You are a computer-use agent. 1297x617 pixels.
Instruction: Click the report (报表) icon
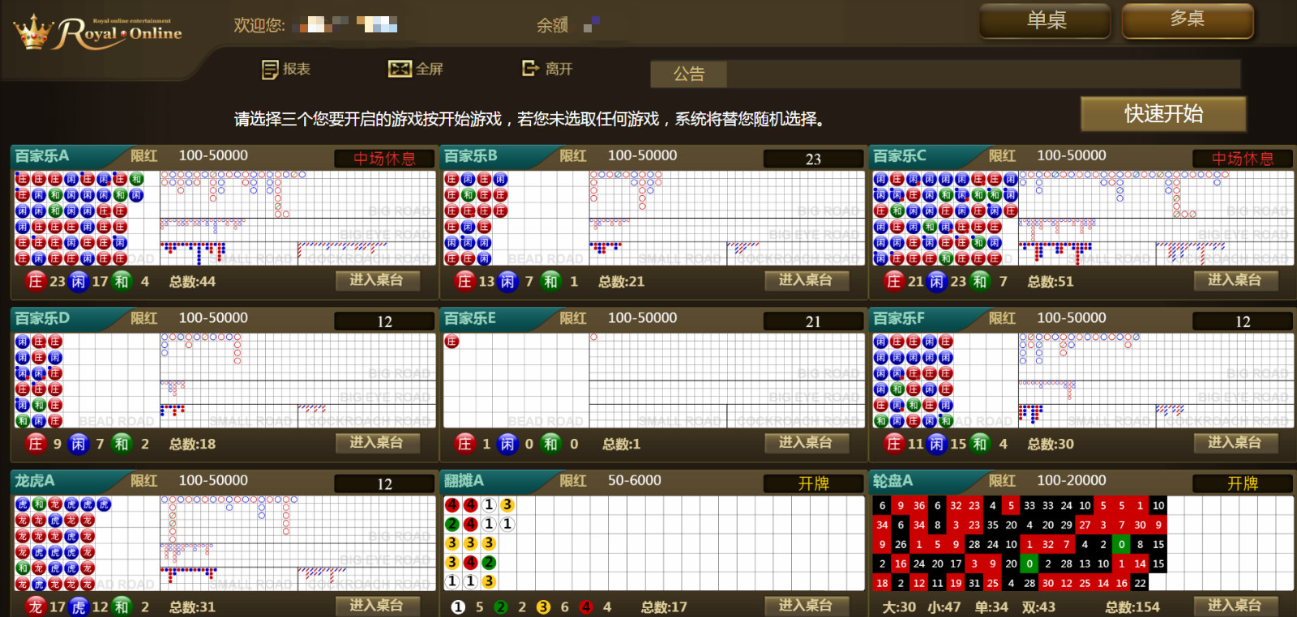coord(270,70)
